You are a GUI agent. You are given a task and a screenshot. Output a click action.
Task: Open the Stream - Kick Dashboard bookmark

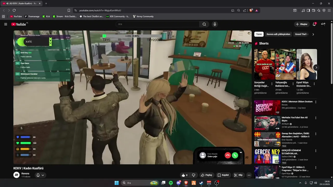65,16
